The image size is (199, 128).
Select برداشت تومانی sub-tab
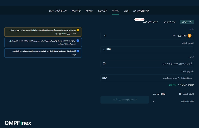[x=170, y=22]
